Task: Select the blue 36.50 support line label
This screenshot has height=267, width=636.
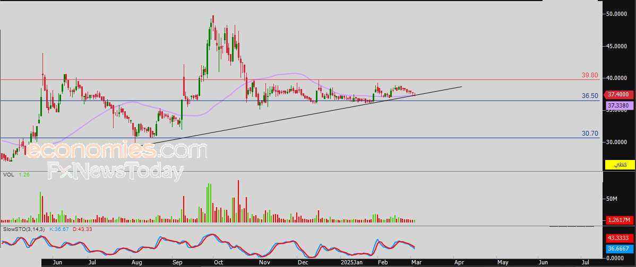Action: [590, 96]
